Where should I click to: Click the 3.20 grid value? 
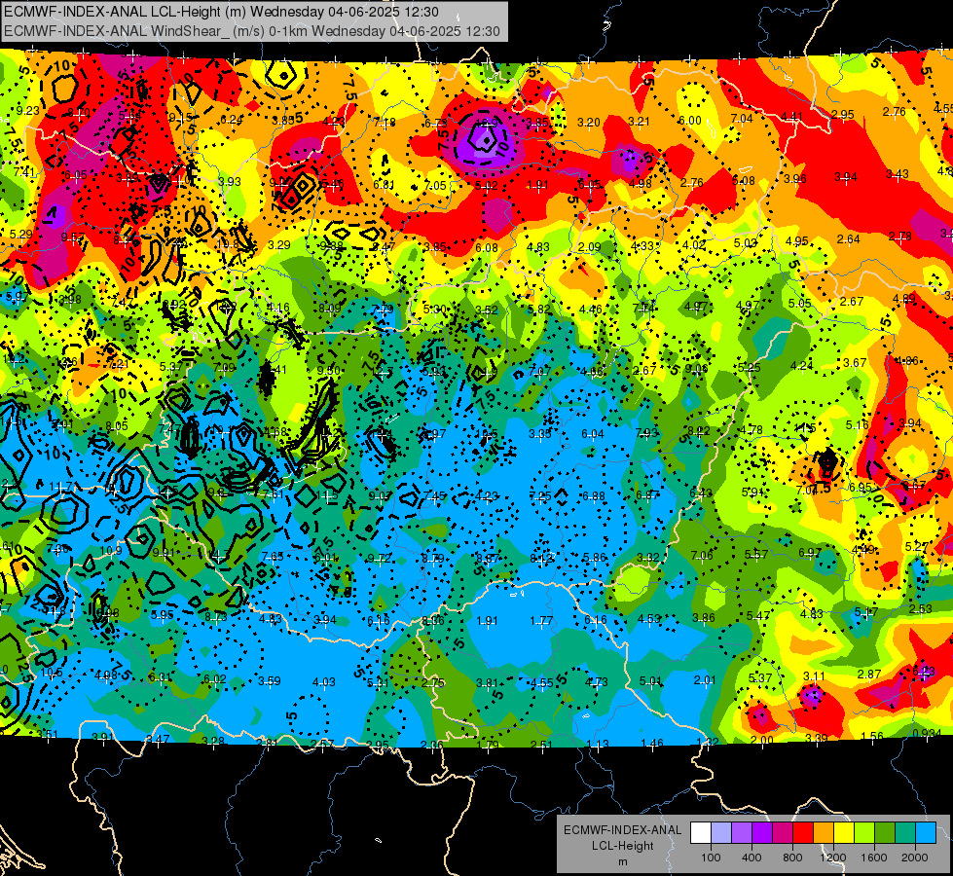(x=588, y=123)
